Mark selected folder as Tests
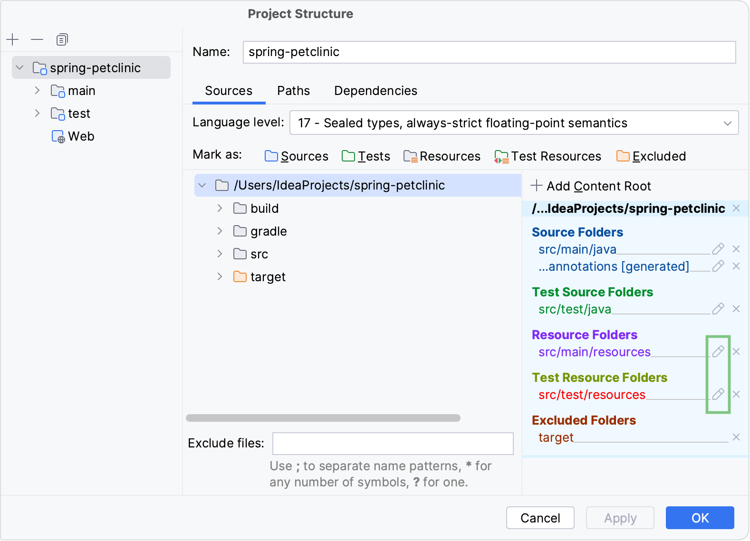The width and height of the screenshot is (750, 541). pyautogui.click(x=366, y=156)
